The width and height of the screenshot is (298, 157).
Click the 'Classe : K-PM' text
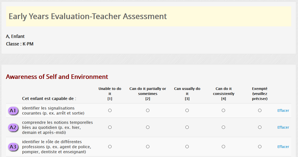[20, 44]
